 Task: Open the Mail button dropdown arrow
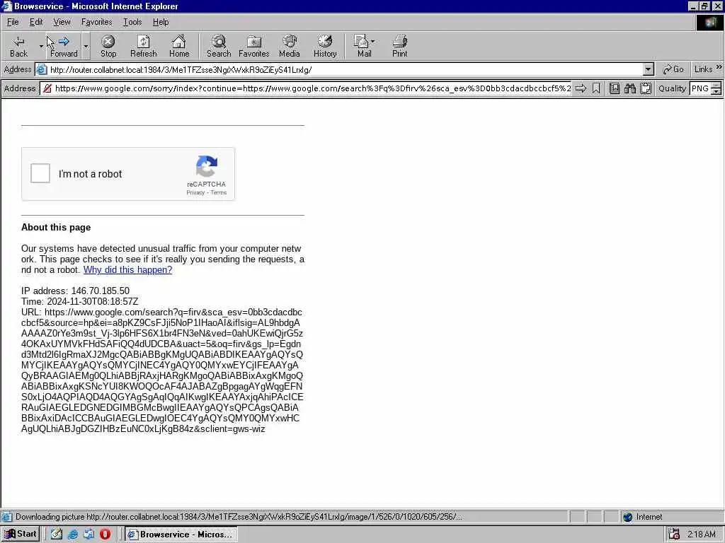[x=372, y=41]
